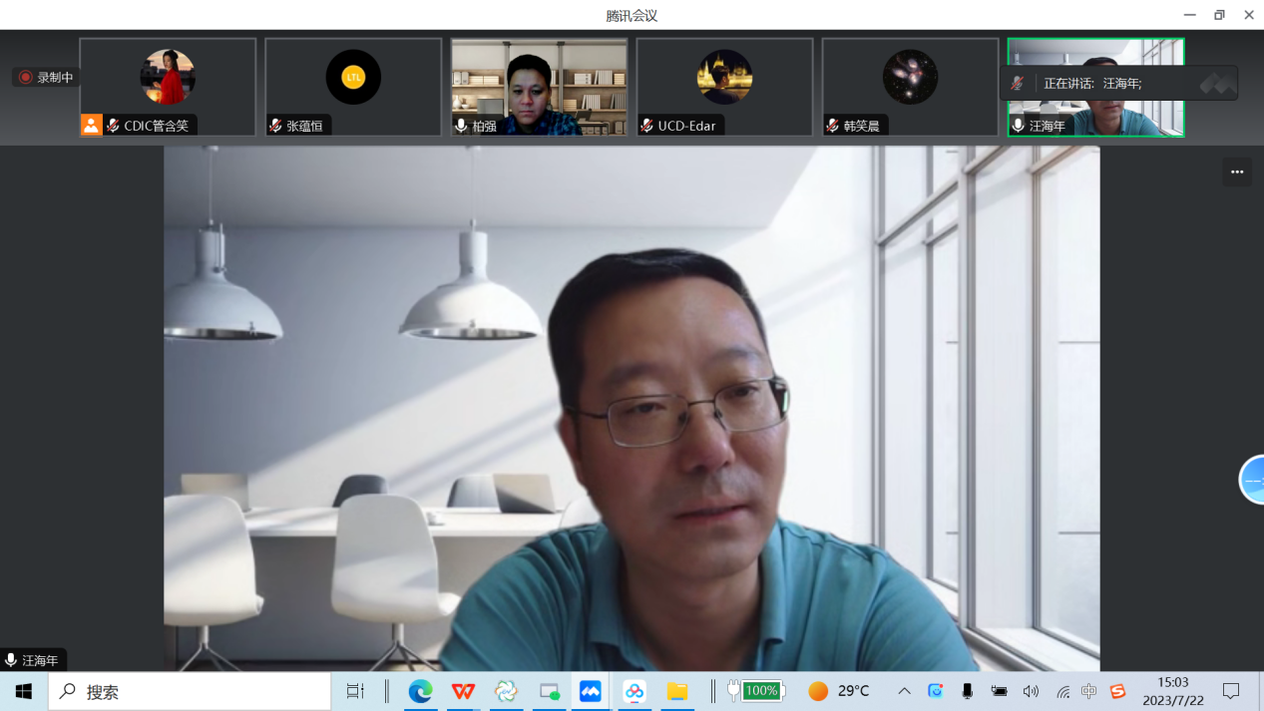Image resolution: width=1264 pixels, height=711 pixels.
Task: Open Tencent Meeting from the taskbar
Action: pyautogui.click(x=591, y=691)
